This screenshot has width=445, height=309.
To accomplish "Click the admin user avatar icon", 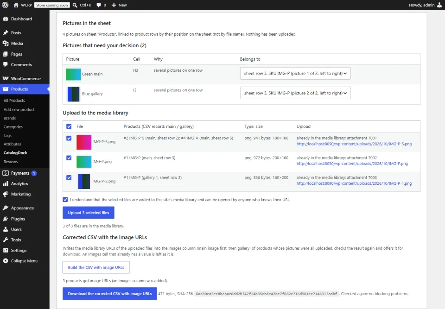I will pyautogui.click(x=439, y=5).
